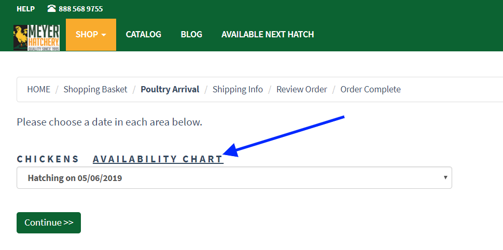
Task: Click the dropdown arrow on hatch date selector
Action: 445,177
